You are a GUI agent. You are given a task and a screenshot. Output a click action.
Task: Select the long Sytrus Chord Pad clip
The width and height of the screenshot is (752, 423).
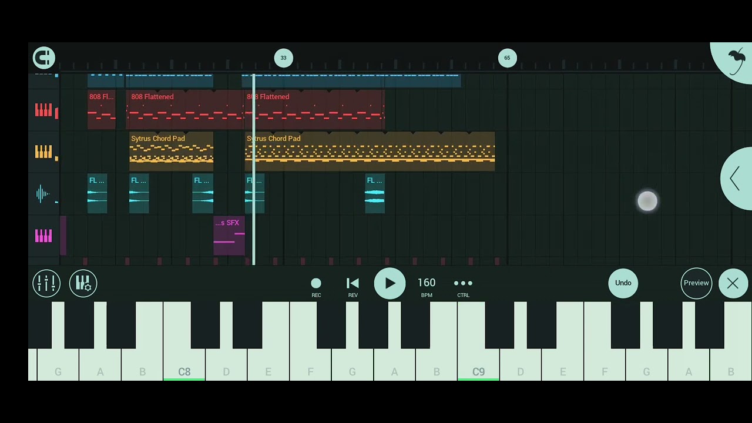370,152
